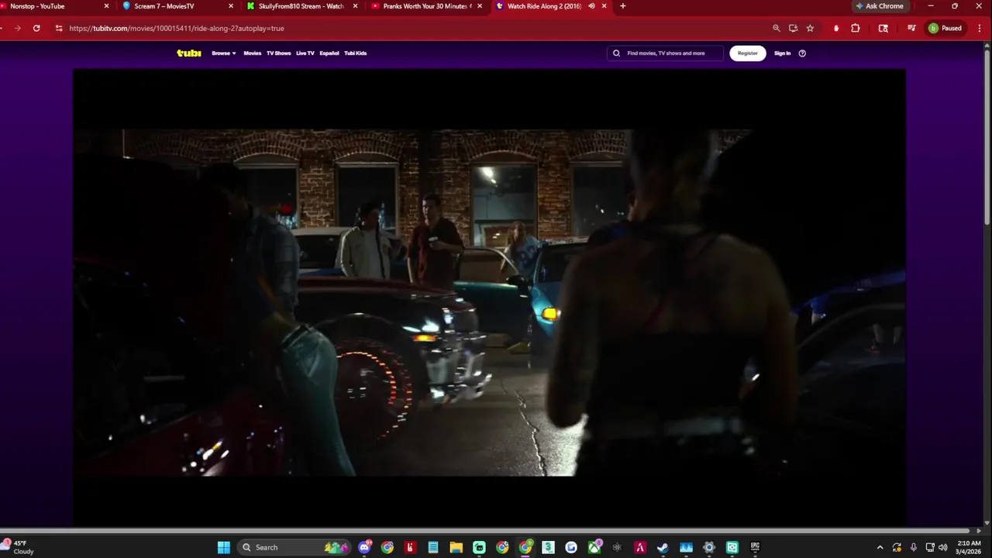Click the Paused profile button
The height and width of the screenshot is (558, 992).
pyautogui.click(x=945, y=28)
